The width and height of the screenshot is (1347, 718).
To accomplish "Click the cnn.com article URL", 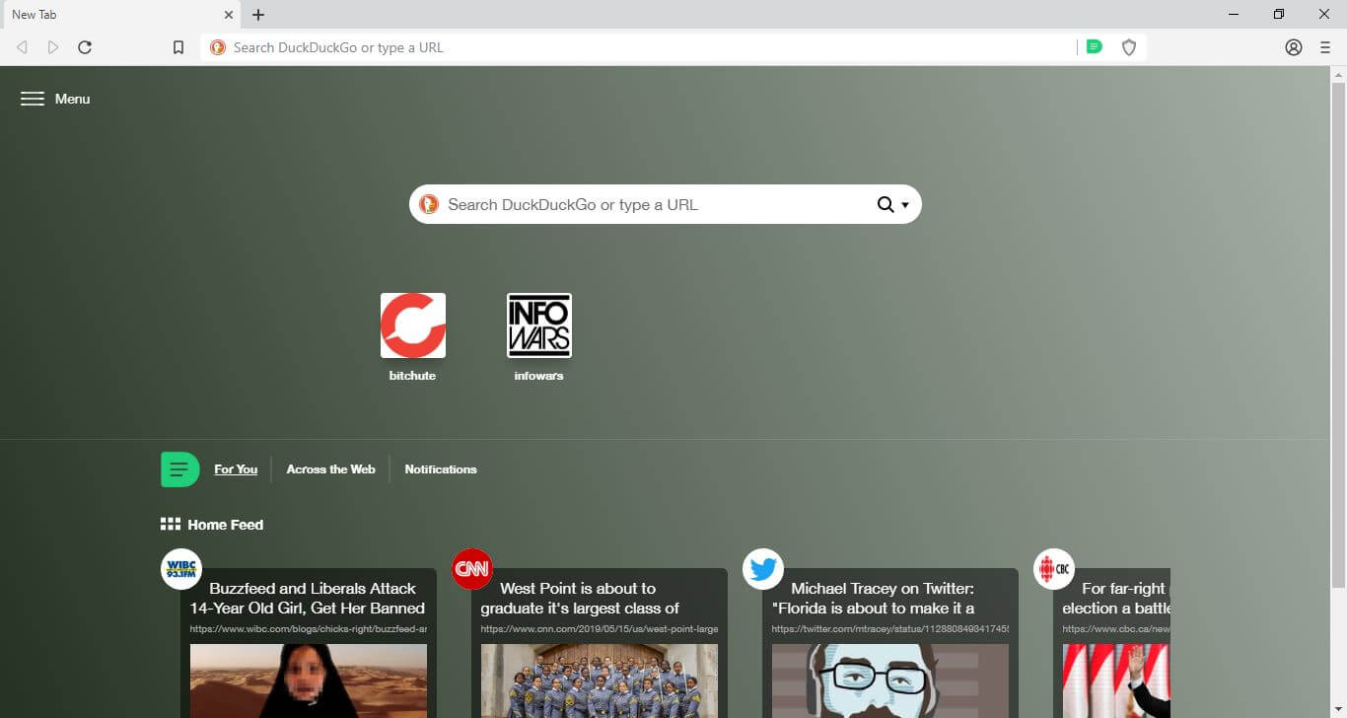I will point(600,629).
